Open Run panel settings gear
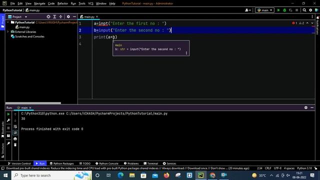The width and height of the screenshot is (320, 180). click(305, 107)
